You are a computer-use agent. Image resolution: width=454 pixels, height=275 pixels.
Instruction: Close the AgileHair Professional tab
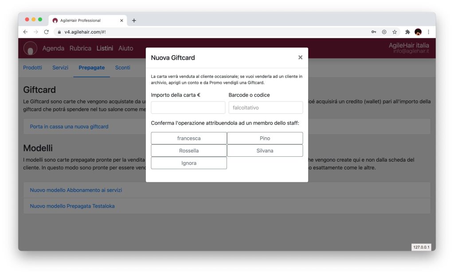[x=121, y=20]
